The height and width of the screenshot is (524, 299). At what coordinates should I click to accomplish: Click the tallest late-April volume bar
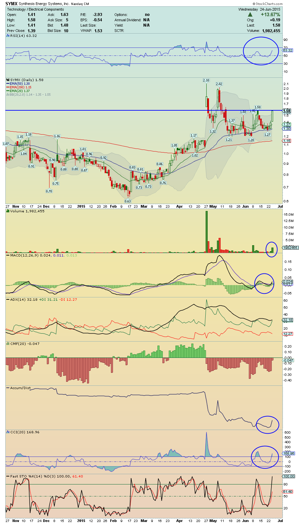(x=206, y=232)
